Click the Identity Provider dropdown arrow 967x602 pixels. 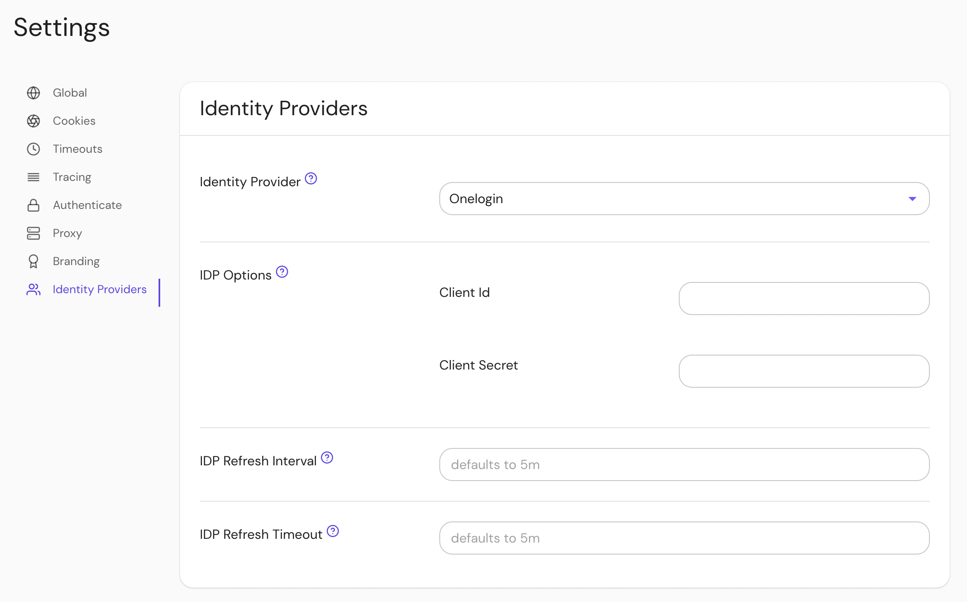point(912,199)
